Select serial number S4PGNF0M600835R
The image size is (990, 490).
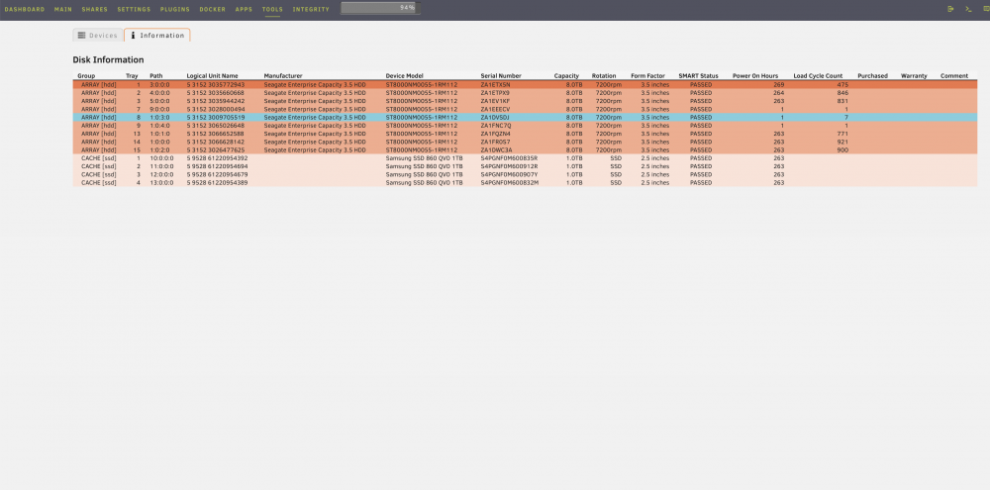509,157
